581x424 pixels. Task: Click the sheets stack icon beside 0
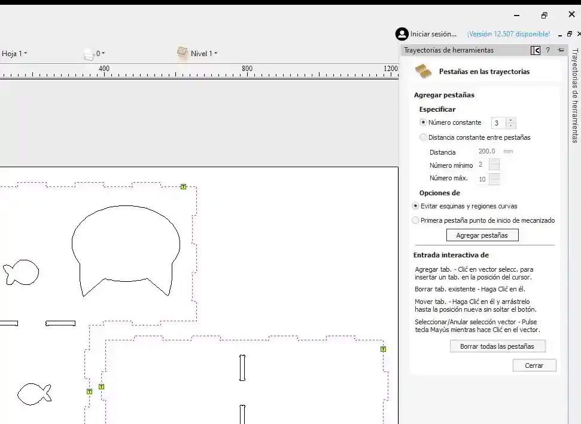(x=89, y=54)
